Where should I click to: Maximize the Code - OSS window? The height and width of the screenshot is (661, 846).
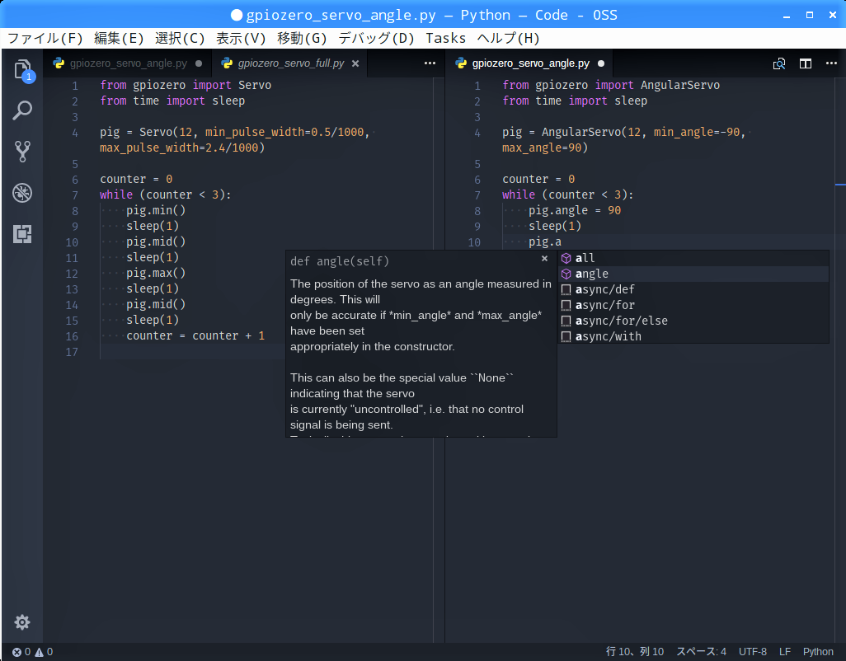point(810,15)
